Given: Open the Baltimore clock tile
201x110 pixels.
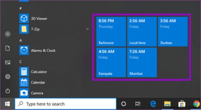Looking at the screenshot, I should (x=111, y=32).
